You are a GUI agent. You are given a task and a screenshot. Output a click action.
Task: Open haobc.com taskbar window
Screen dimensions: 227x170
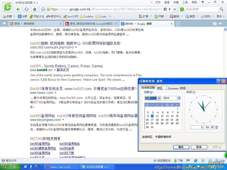coord(61,167)
